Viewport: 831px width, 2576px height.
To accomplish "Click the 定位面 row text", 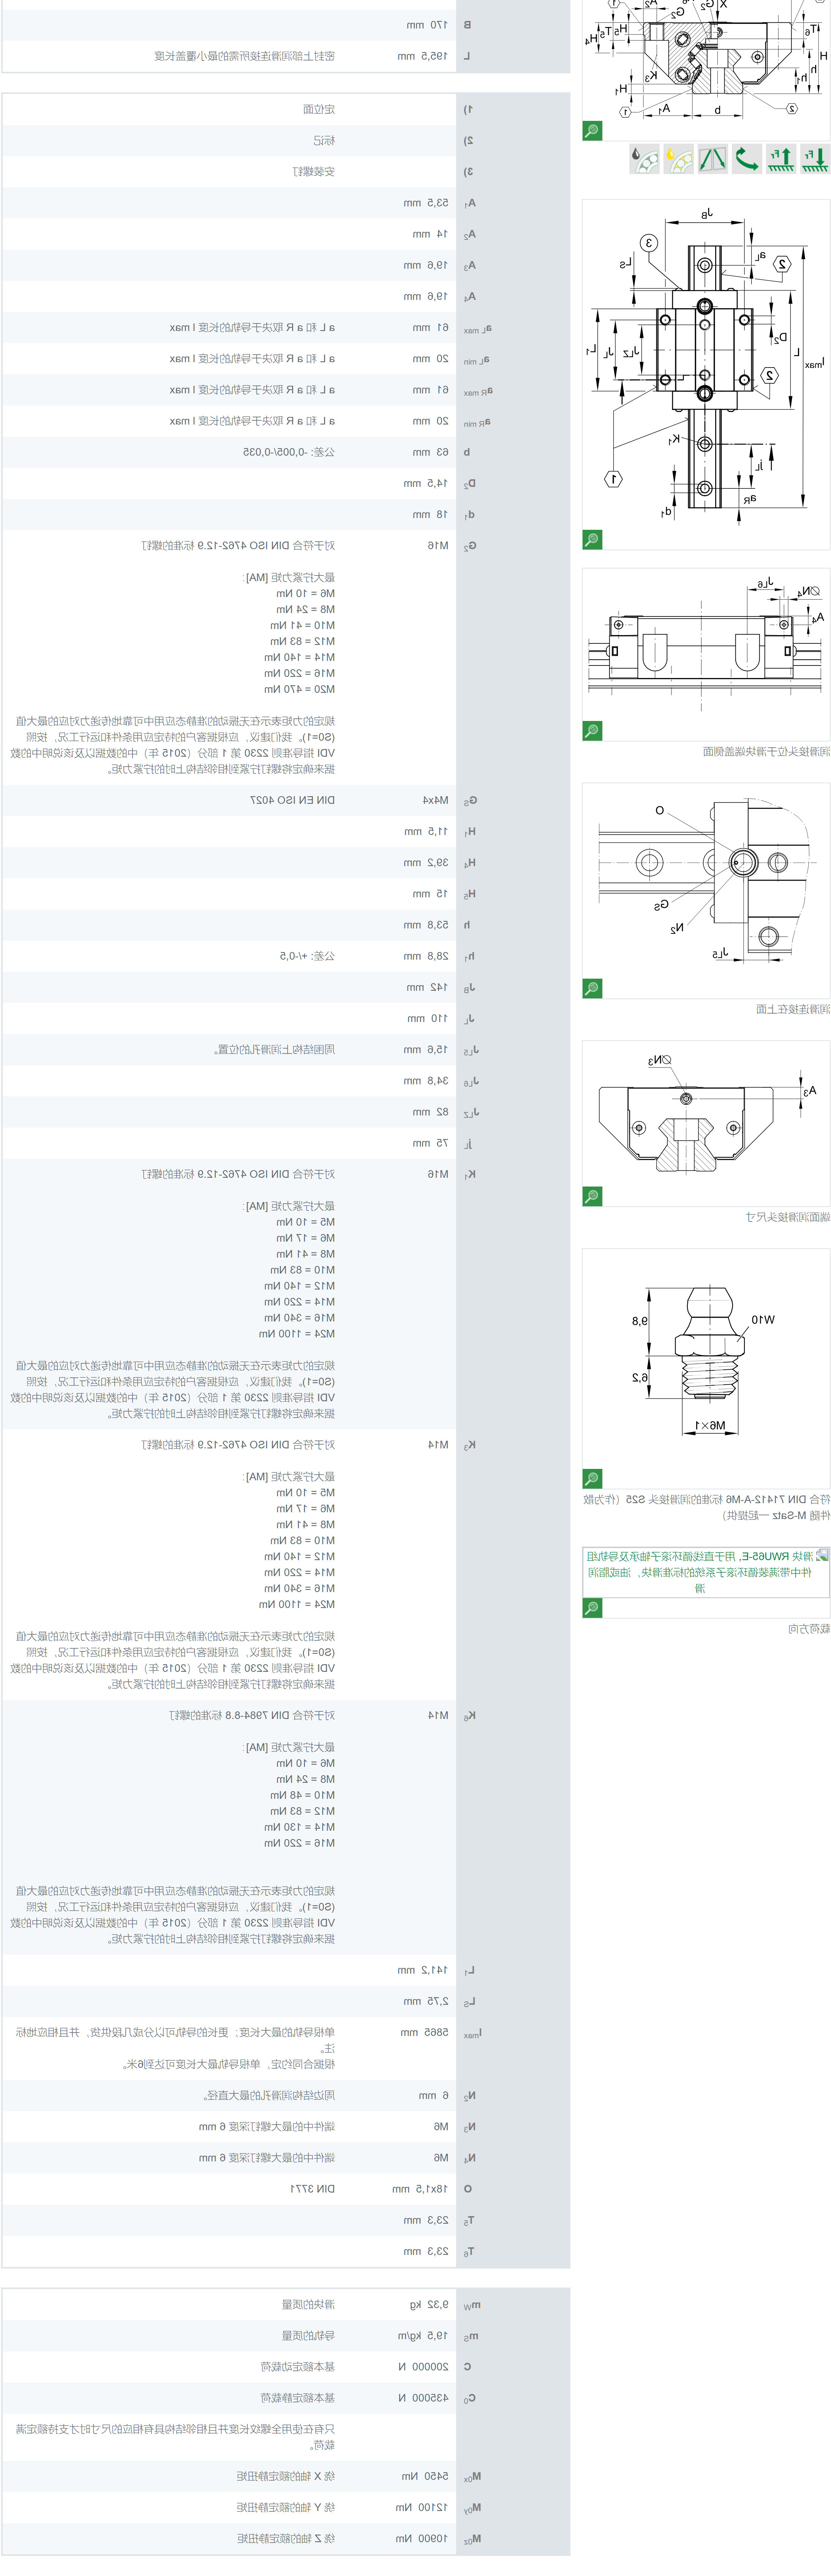I will tap(319, 109).
